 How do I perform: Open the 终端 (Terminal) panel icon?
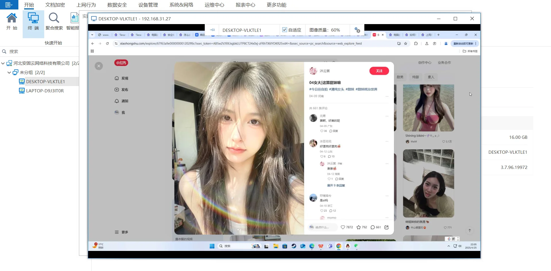(x=33, y=22)
